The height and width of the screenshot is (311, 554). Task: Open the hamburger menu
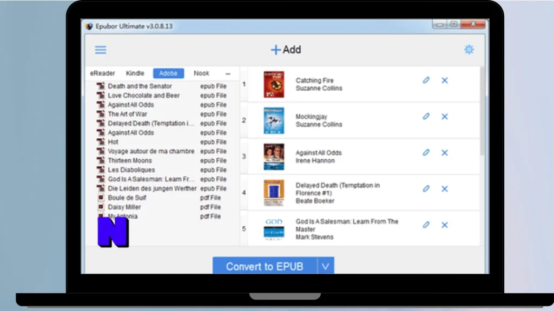coord(100,50)
